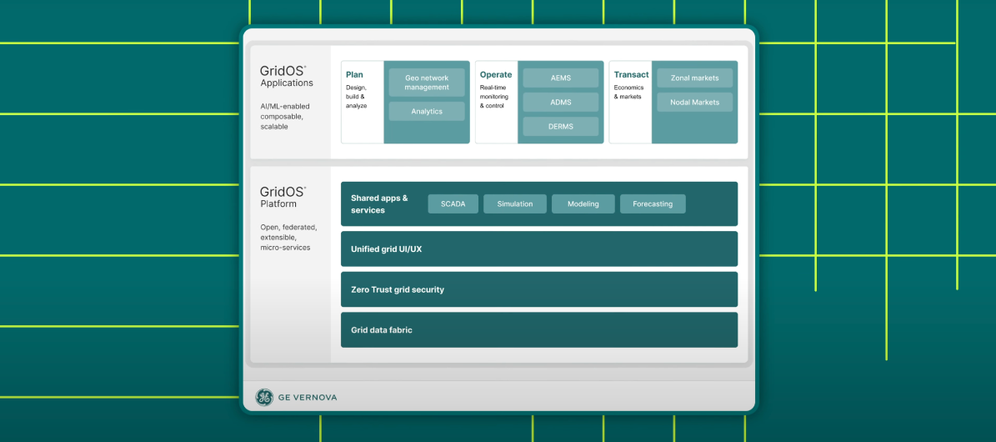The width and height of the screenshot is (996, 442).
Task: Select the Geo network management box
Action: pyautogui.click(x=427, y=83)
